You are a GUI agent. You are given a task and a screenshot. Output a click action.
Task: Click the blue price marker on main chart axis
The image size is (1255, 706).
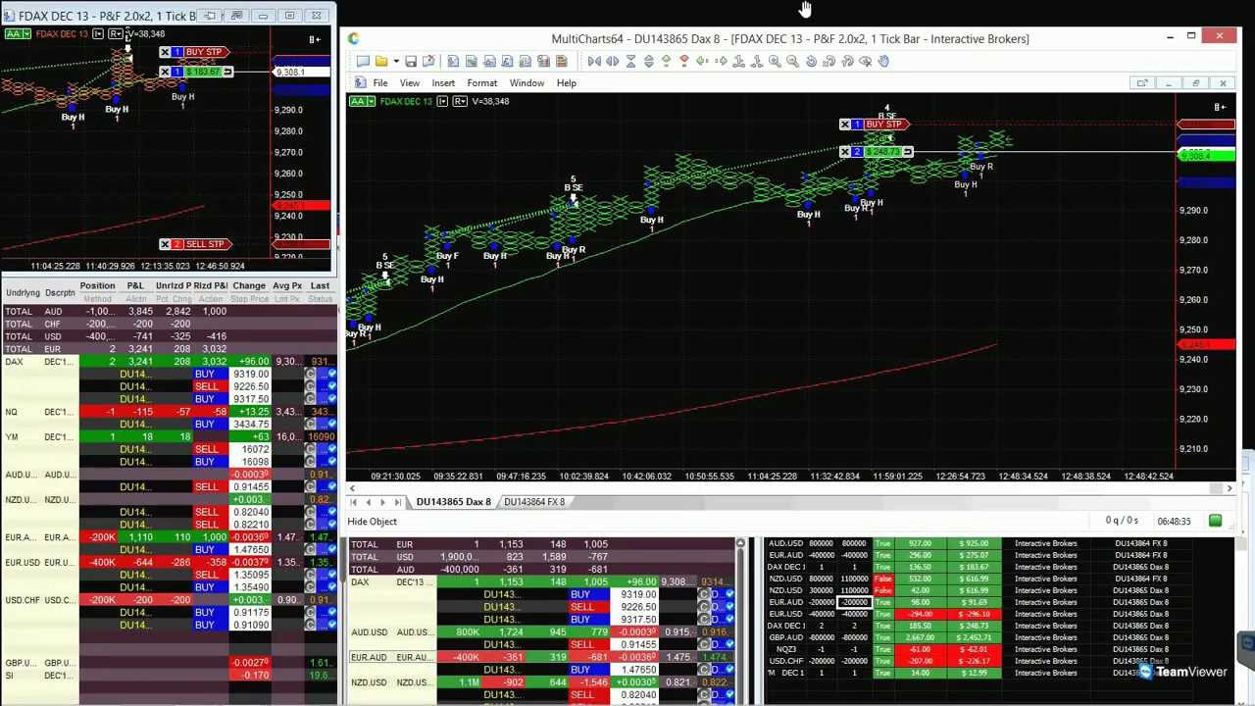click(x=1206, y=182)
